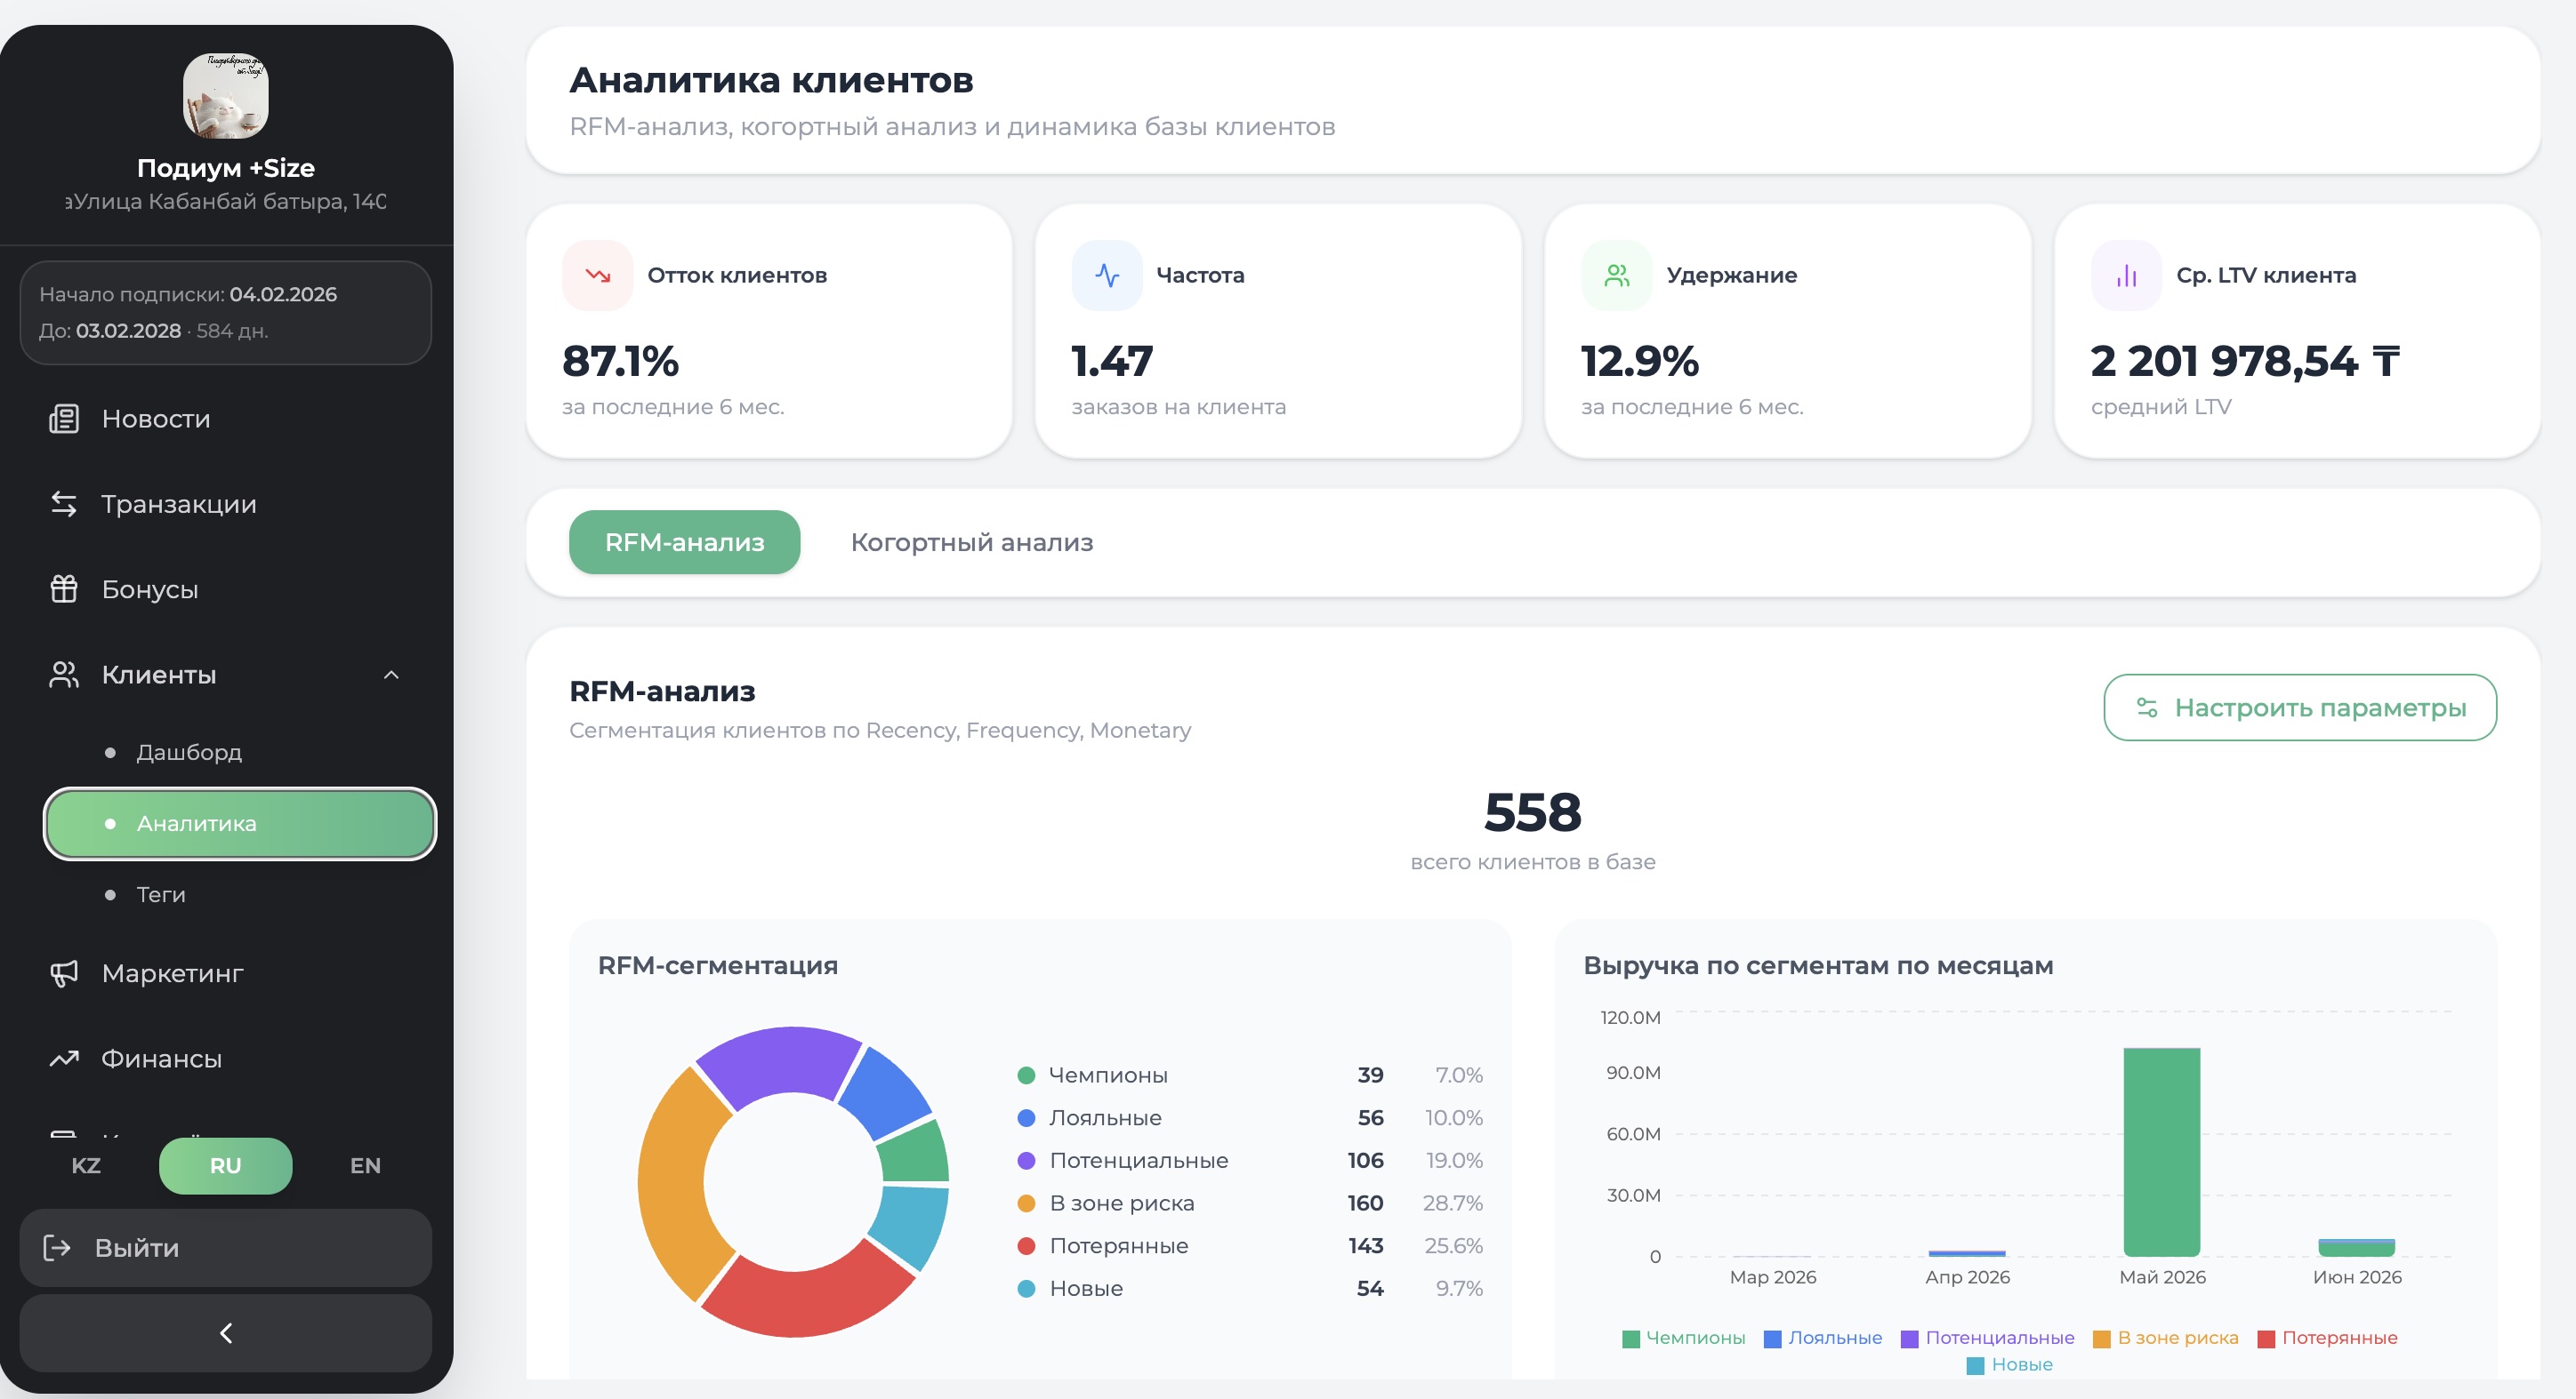Image resolution: width=2576 pixels, height=1399 pixels.
Task: Click the orange donut chart segment
Action: tap(672, 1184)
